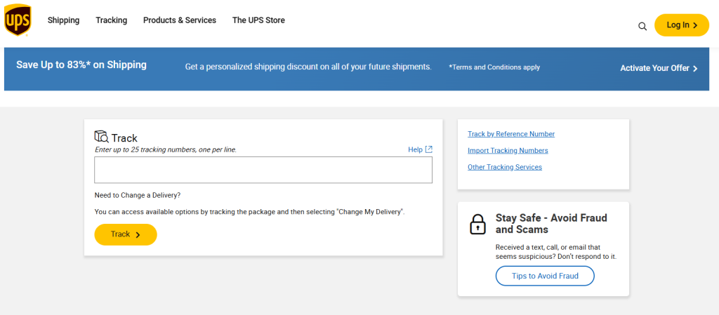The height and width of the screenshot is (315, 719).
Task: Click the UPS shield logo
Action: click(x=18, y=20)
